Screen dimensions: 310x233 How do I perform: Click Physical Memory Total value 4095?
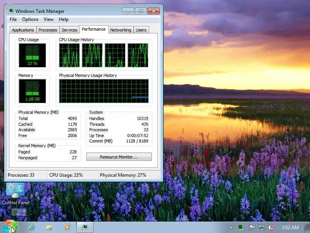coord(72,118)
